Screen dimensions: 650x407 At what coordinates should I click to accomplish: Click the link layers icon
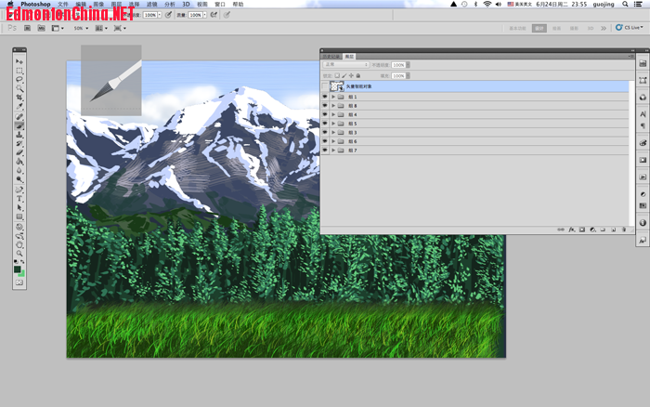click(x=560, y=229)
